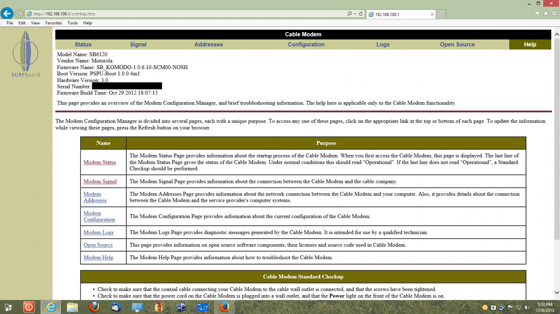Click the page scrollbar up arrow
Screen dimensions: 560x314
click(557, 34)
